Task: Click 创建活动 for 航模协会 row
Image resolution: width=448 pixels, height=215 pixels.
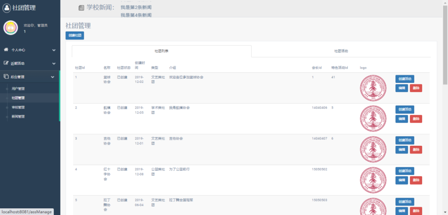Action: tap(405, 109)
